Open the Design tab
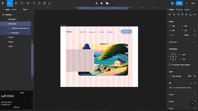This screenshot has width=198, height=111. coord(171,10)
